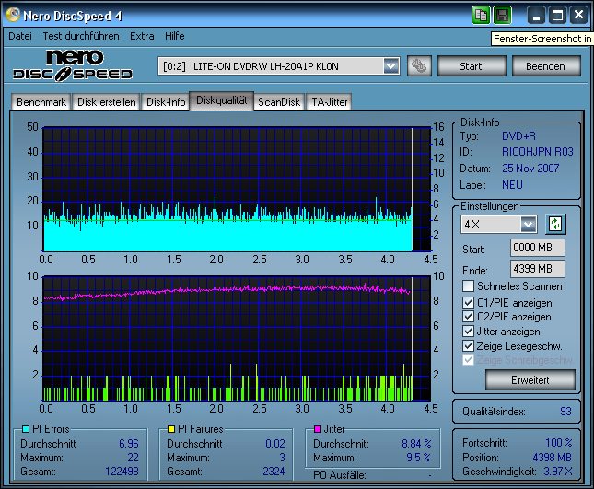Click the Ende MB input field
The width and height of the screenshot is (594, 489).
click(537, 269)
